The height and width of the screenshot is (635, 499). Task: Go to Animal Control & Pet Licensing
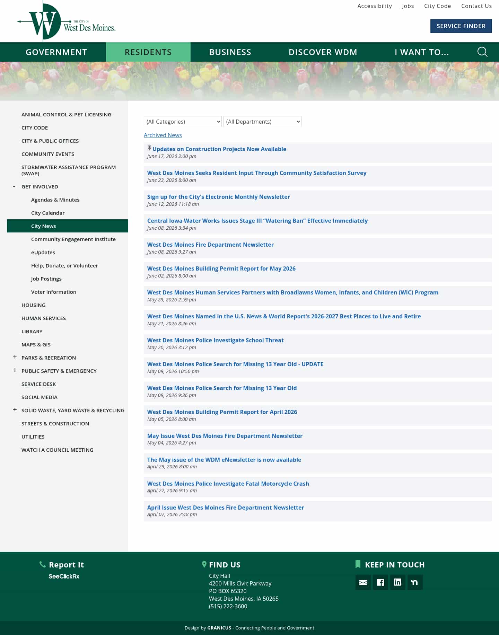(x=67, y=115)
